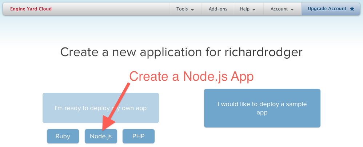Open the Account dropdown

pyautogui.click(x=282, y=9)
